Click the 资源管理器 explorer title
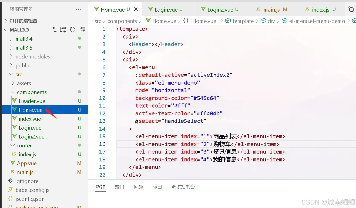 [x=21, y=9]
